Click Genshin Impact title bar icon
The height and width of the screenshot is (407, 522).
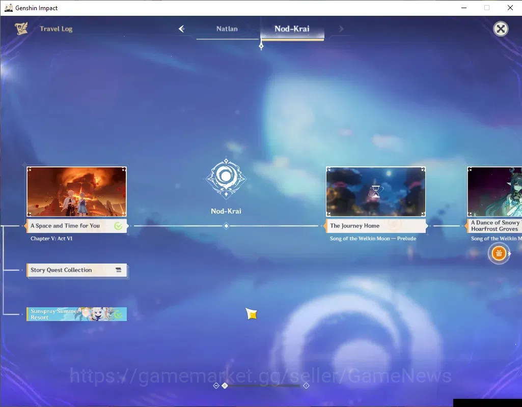tap(8, 8)
